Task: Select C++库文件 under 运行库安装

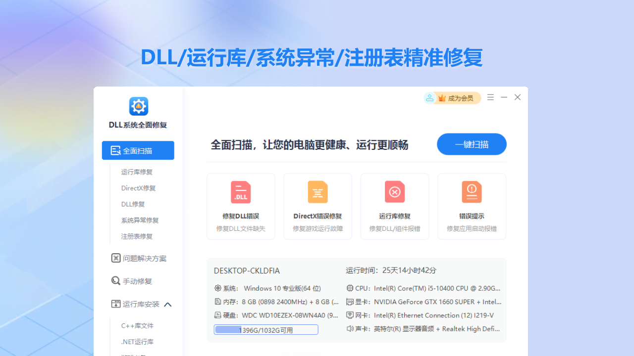Action: (137, 326)
